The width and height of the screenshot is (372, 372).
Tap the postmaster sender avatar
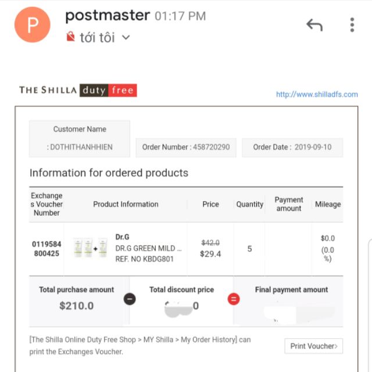point(33,25)
